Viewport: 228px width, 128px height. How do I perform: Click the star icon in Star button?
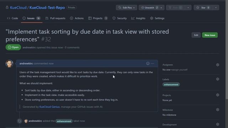click(198, 7)
